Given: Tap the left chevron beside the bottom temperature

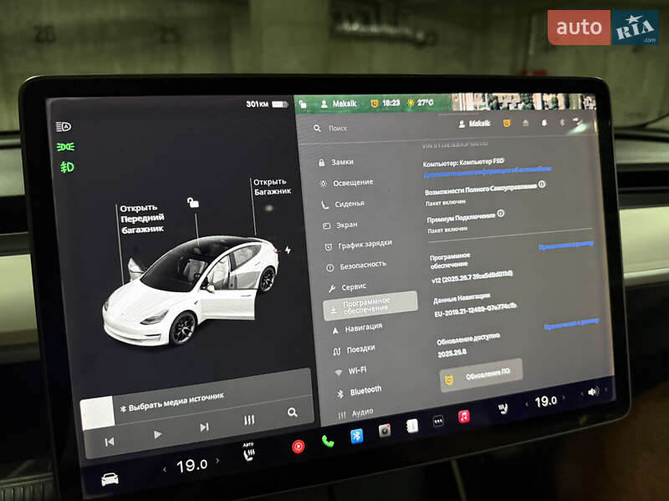Looking at the screenshot, I should [x=165, y=468].
